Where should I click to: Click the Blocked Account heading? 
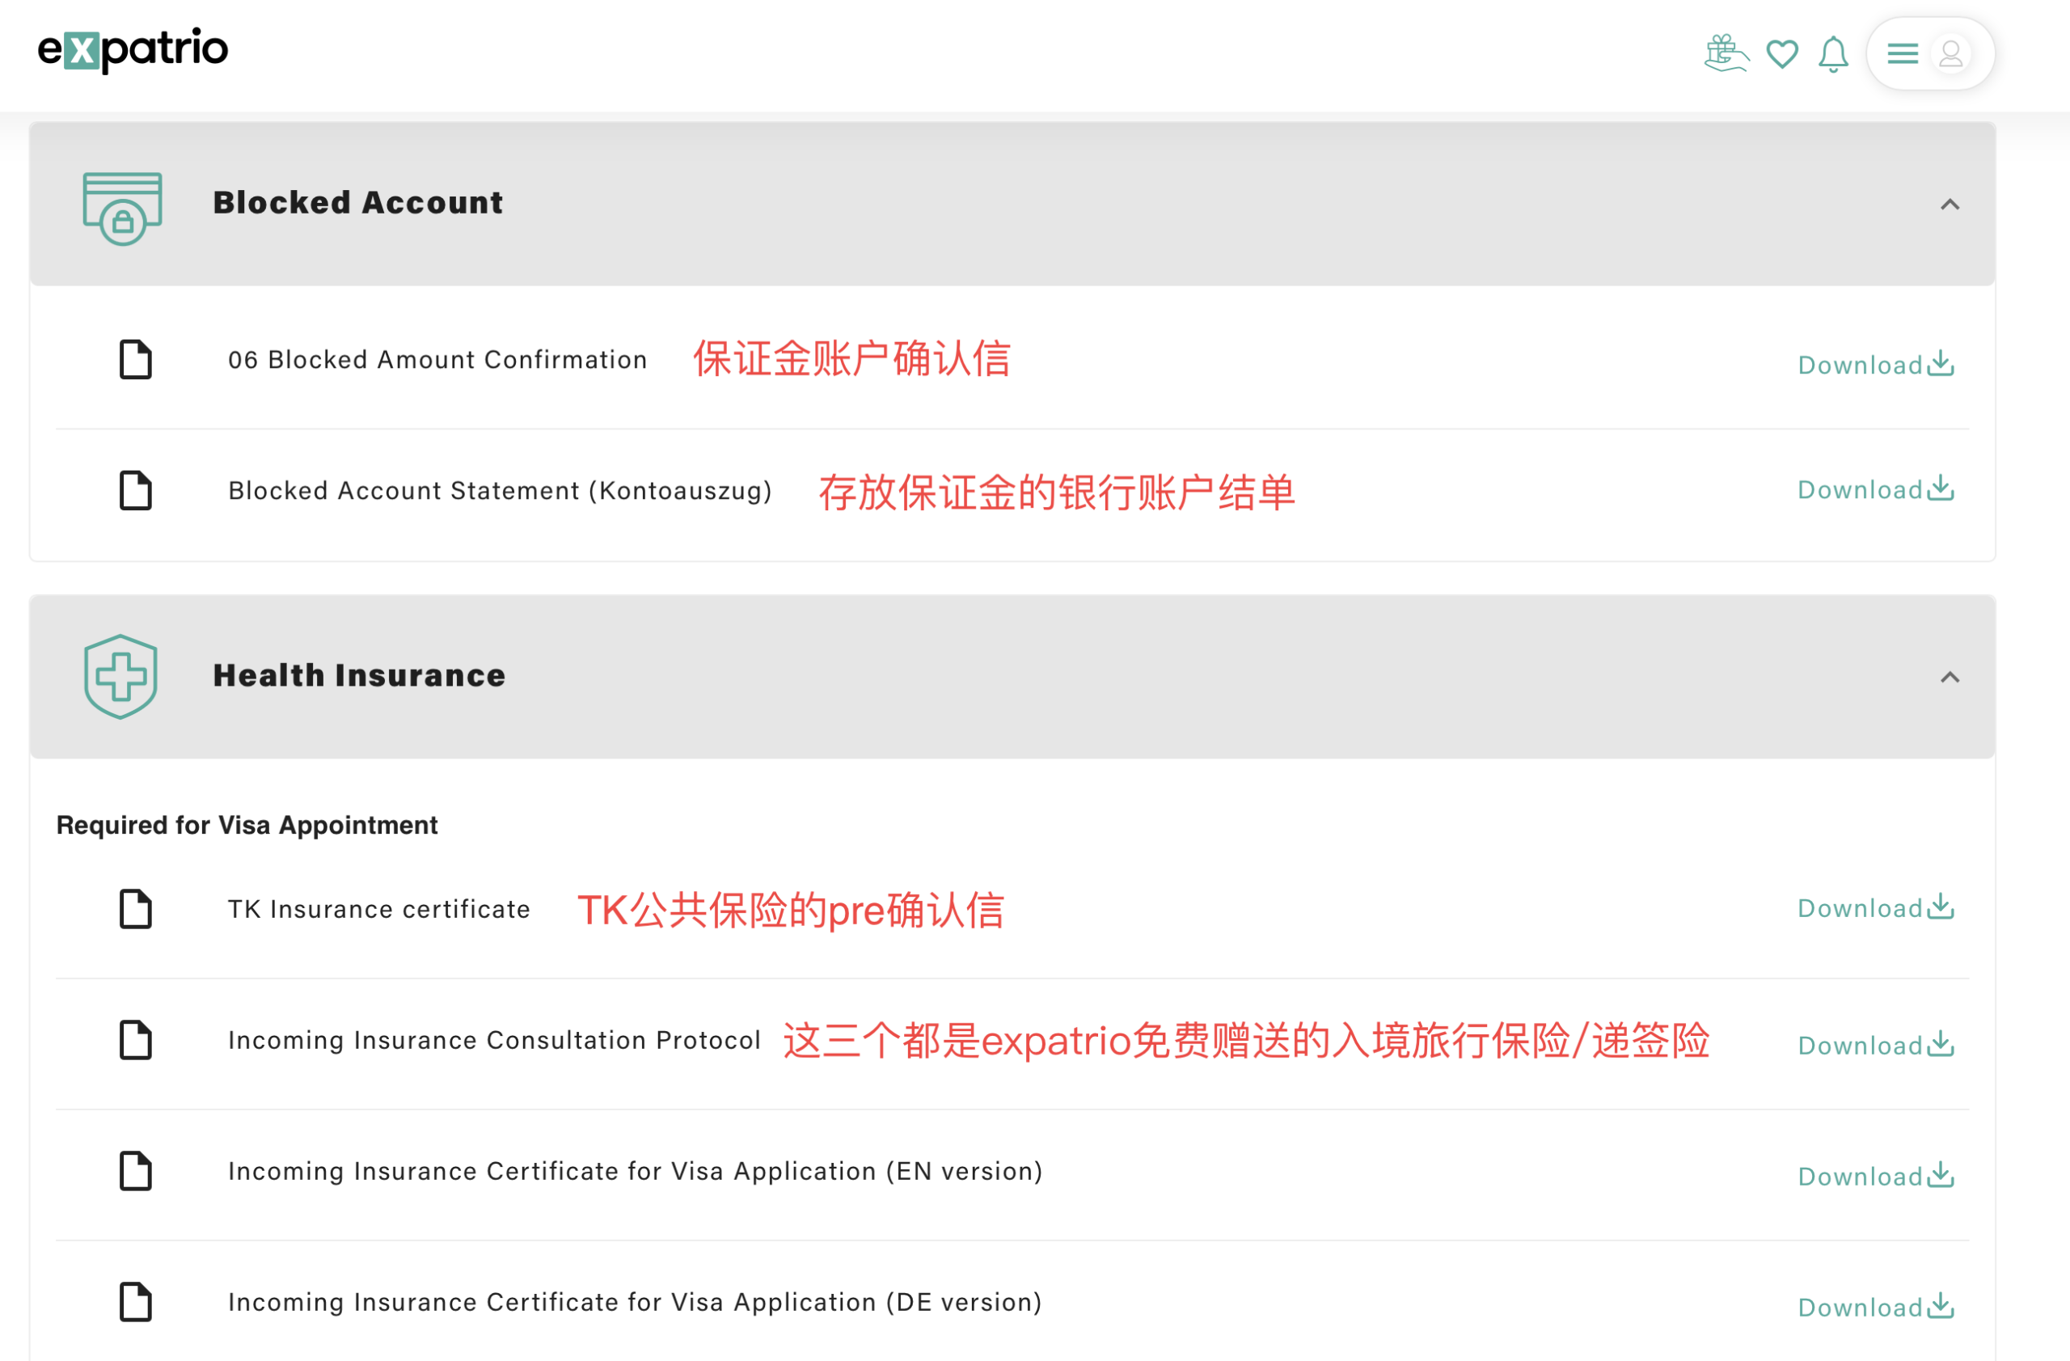click(x=357, y=203)
